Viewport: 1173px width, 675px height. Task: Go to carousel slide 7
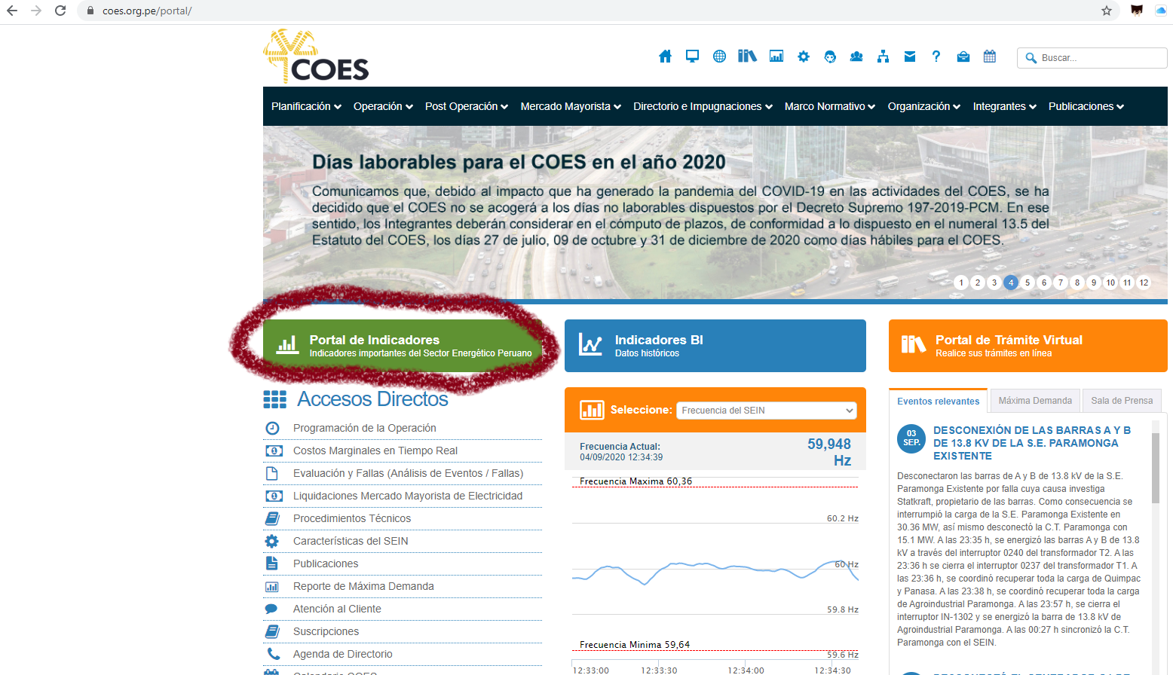point(1061,283)
